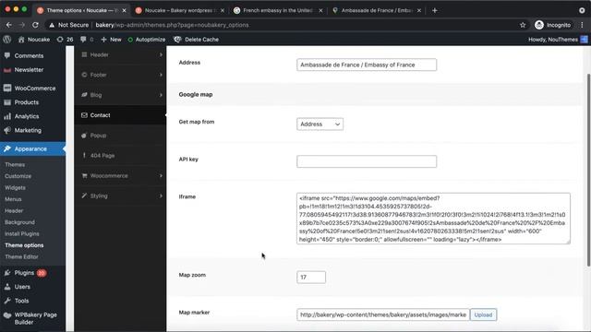Expand the Header options section arrow
The height and width of the screenshot is (332, 591).
coord(161,54)
